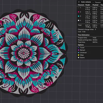Screen dimensions: 103x103
Task: Click the Filament change times row
Action: (87, 29)
